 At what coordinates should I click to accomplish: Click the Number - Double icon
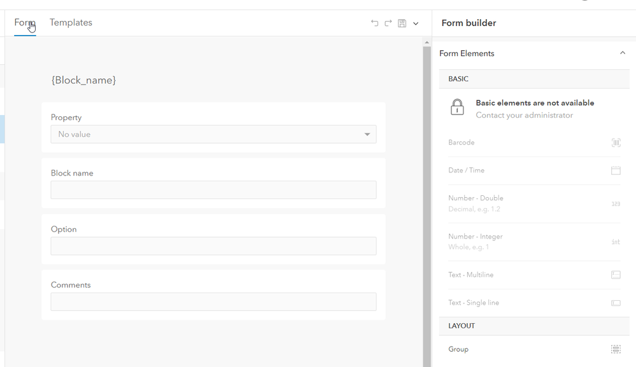point(616,204)
